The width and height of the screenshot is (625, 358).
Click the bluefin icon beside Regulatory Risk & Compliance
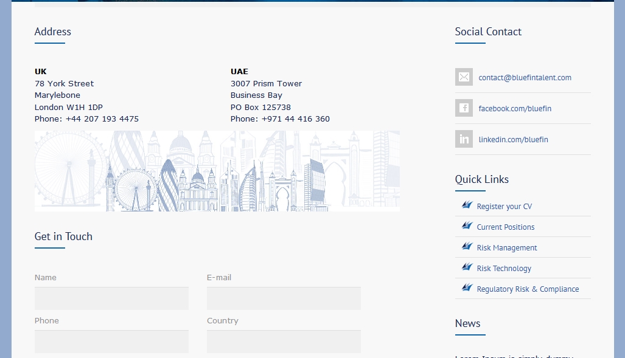(467, 288)
